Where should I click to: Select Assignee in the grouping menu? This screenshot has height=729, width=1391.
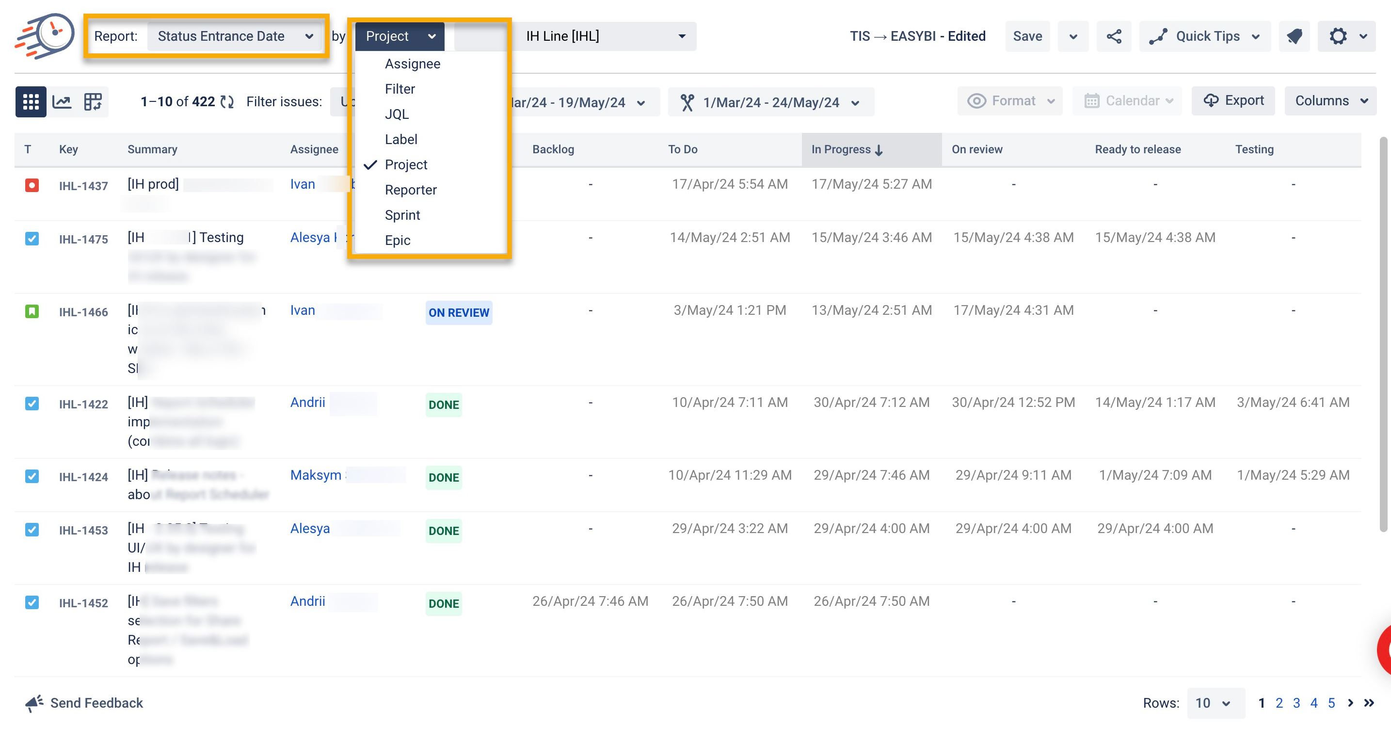(412, 64)
